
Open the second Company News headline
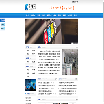[45, 86]
